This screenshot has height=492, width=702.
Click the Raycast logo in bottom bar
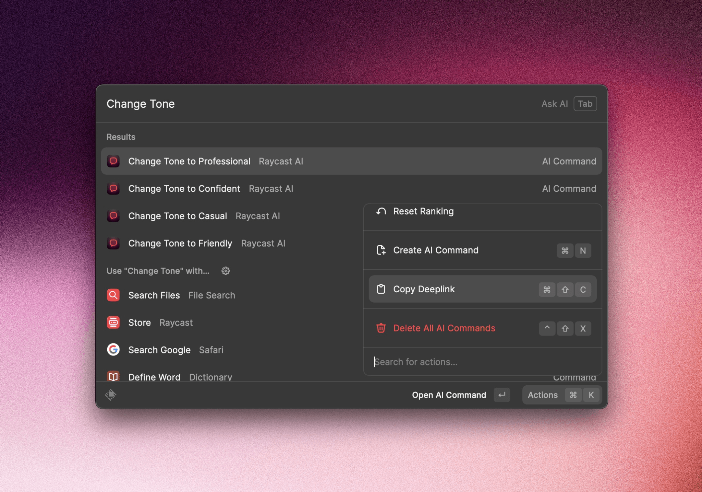[111, 395]
